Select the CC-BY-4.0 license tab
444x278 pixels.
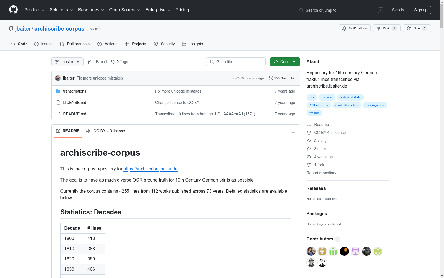point(105,131)
